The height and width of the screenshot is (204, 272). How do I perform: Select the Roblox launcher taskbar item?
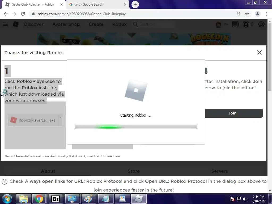pos(139,199)
